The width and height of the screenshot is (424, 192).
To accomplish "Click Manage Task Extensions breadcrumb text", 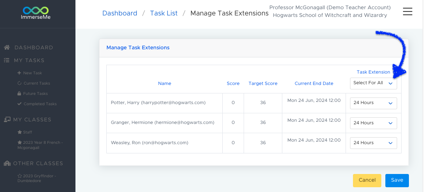I will click(229, 13).
